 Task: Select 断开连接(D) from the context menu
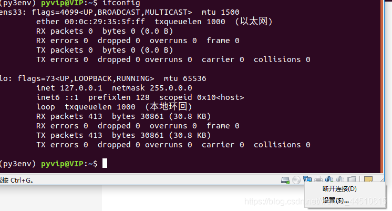(x=339, y=189)
